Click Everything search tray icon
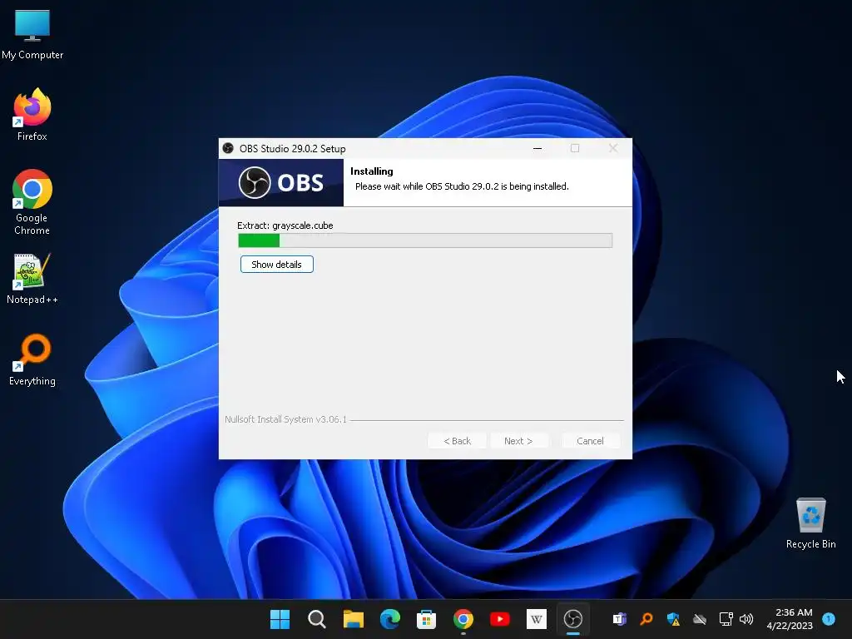The height and width of the screenshot is (639, 852). (646, 619)
